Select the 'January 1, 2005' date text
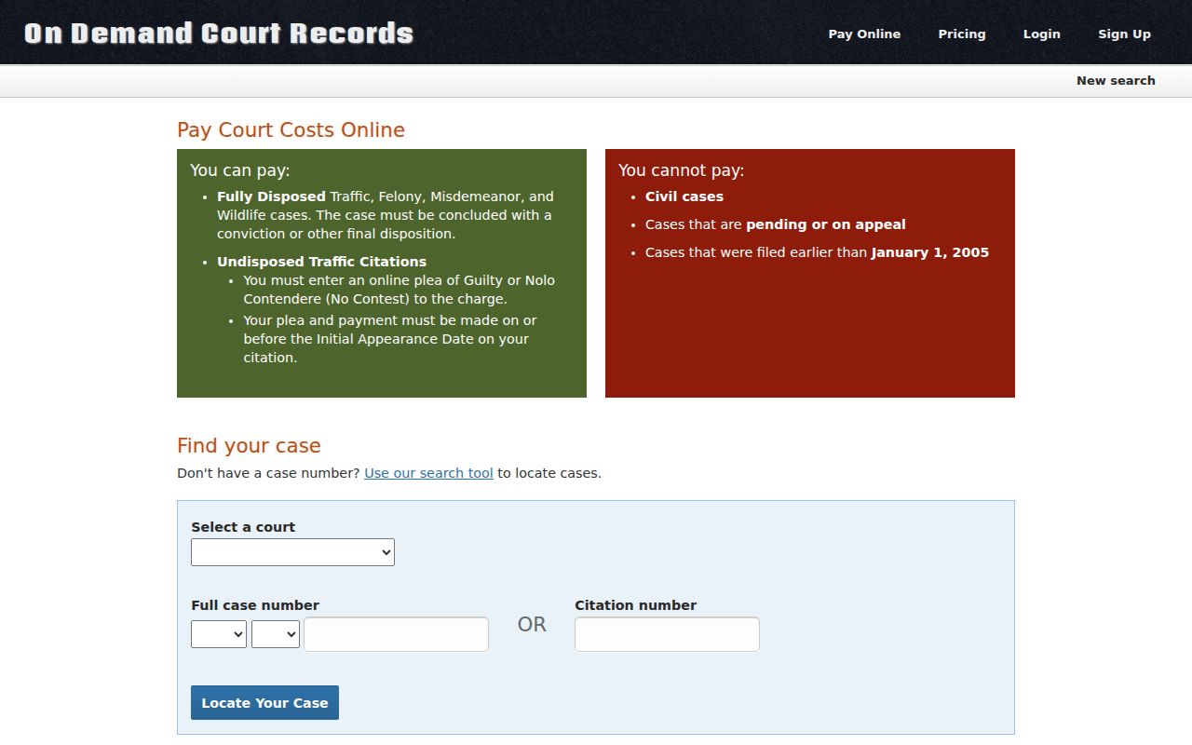This screenshot has height=745, width=1192. (x=930, y=252)
